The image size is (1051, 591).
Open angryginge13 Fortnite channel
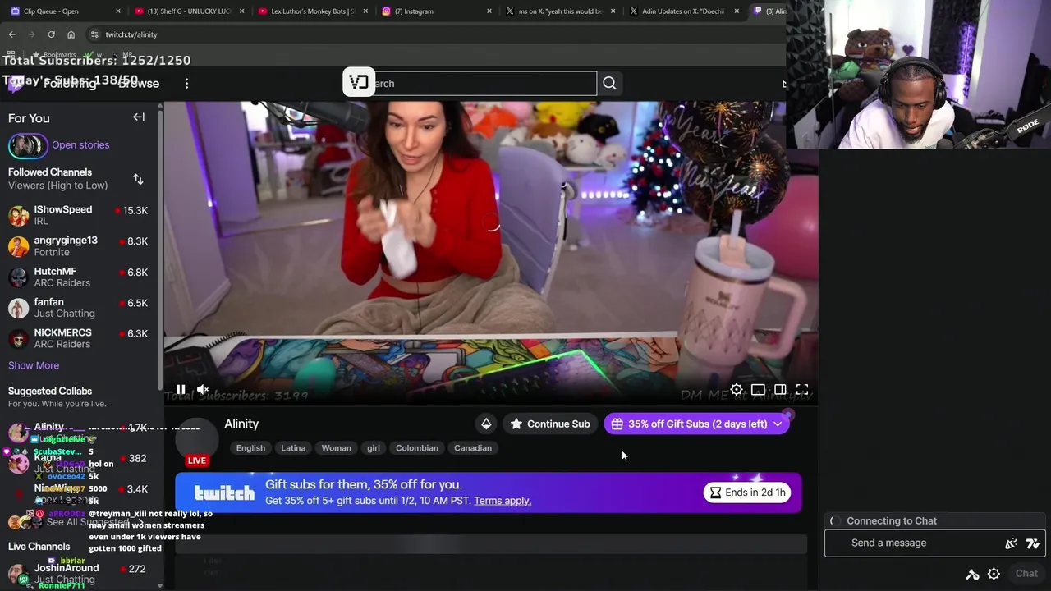click(x=78, y=246)
